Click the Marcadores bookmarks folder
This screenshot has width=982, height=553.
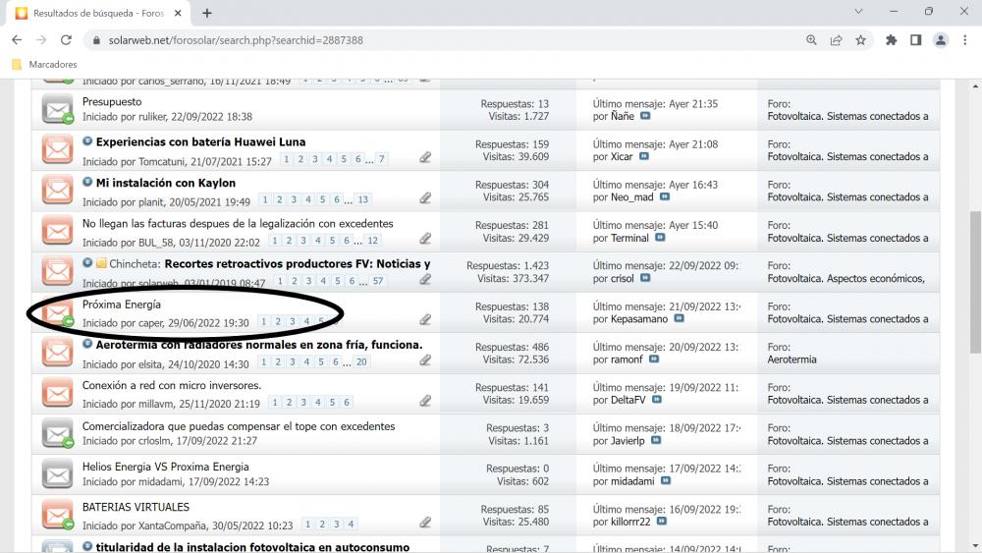tap(44, 64)
